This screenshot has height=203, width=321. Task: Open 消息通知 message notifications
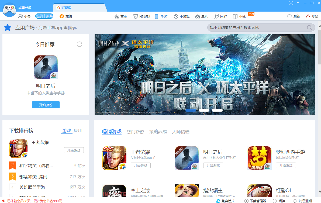[x=302, y=201]
